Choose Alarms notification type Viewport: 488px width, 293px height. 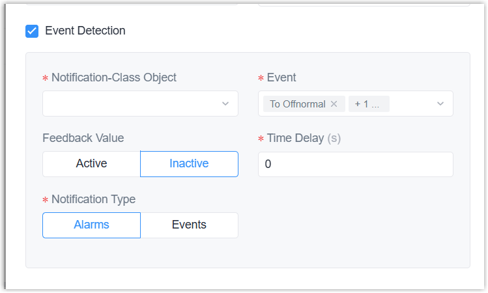pos(91,225)
